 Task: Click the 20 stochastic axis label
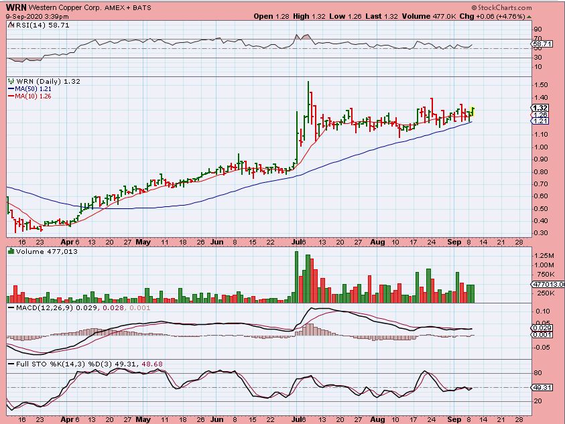538,401
